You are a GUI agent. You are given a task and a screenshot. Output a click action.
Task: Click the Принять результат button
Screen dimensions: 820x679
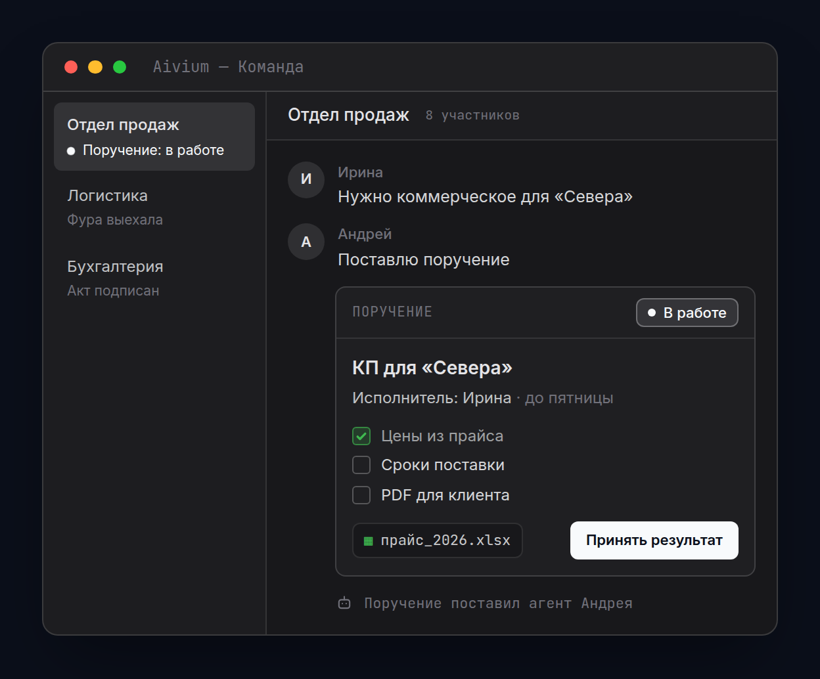tap(654, 540)
